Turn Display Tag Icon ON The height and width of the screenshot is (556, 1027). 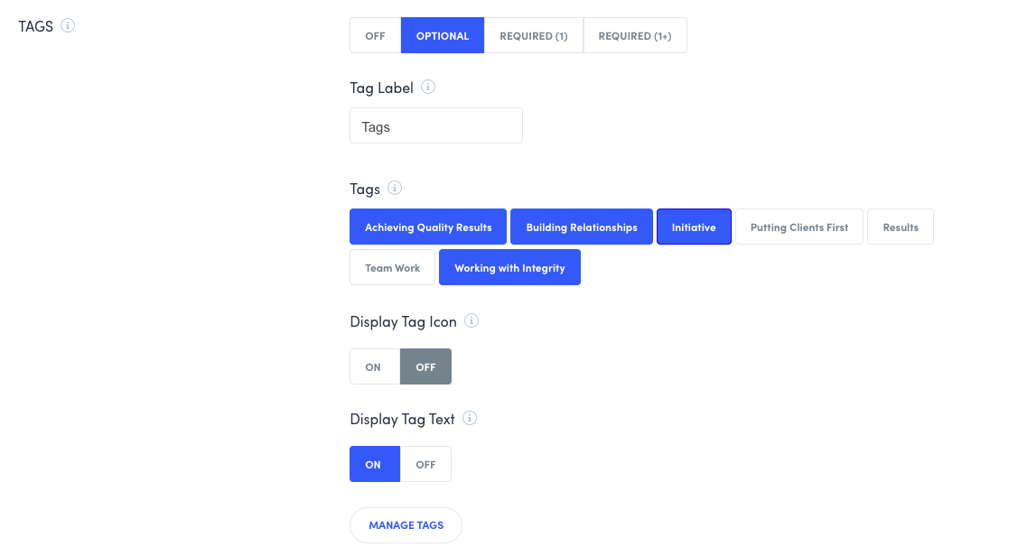[374, 367]
